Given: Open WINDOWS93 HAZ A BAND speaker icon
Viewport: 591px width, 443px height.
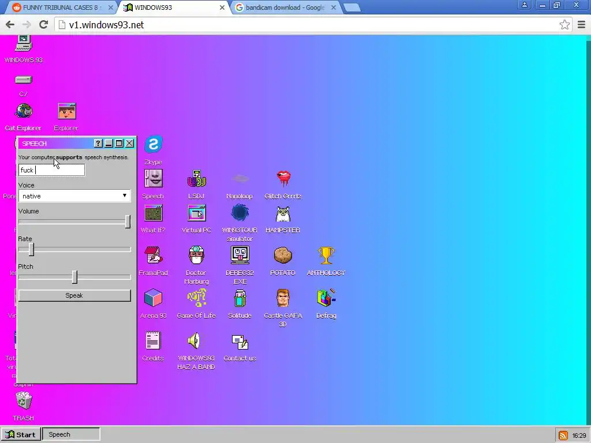Looking at the screenshot, I should 194,340.
